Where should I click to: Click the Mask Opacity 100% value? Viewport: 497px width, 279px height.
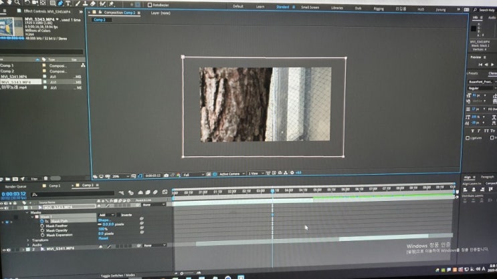point(103,229)
